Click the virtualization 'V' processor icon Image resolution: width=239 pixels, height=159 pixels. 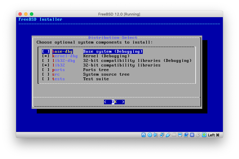point(192,135)
